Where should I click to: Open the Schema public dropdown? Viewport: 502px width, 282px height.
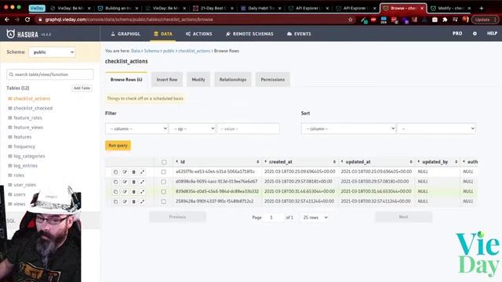tap(52, 52)
